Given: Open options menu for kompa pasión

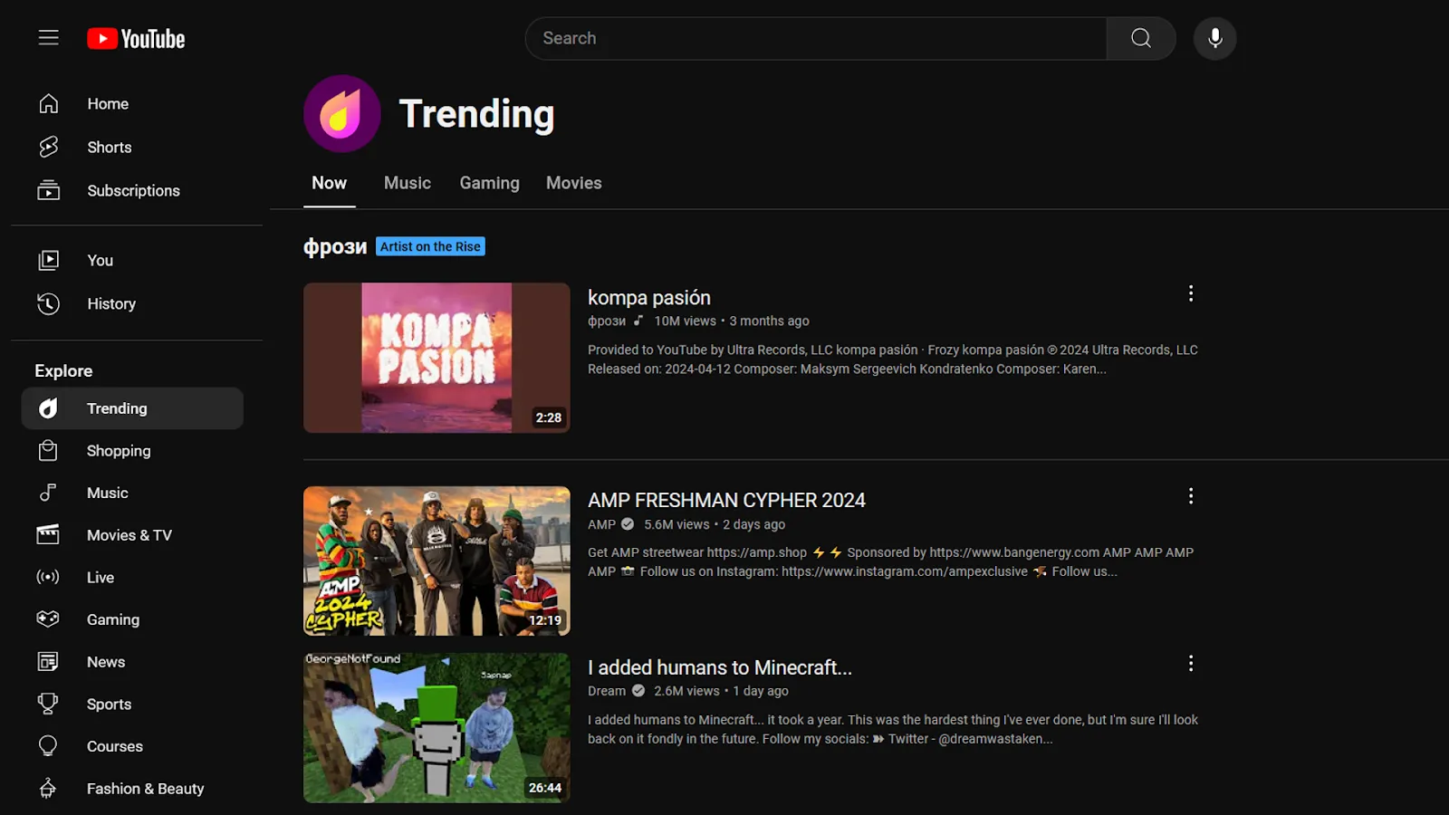Looking at the screenshot, I should (x=1190, y=293).
